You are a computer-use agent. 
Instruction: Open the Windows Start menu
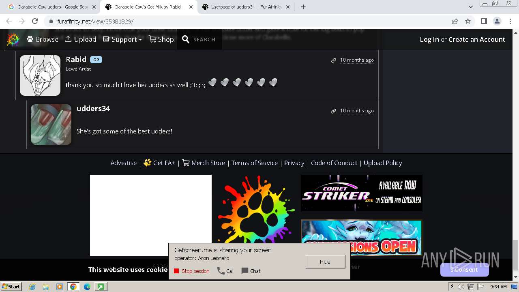tap(11, 286)
